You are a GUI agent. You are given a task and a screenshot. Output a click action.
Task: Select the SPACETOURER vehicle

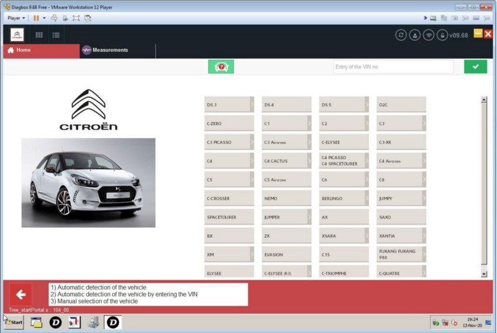(x=229, y=217)
